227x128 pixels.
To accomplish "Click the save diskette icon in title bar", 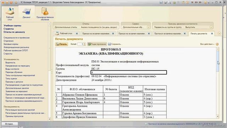I will click(161, 2).
